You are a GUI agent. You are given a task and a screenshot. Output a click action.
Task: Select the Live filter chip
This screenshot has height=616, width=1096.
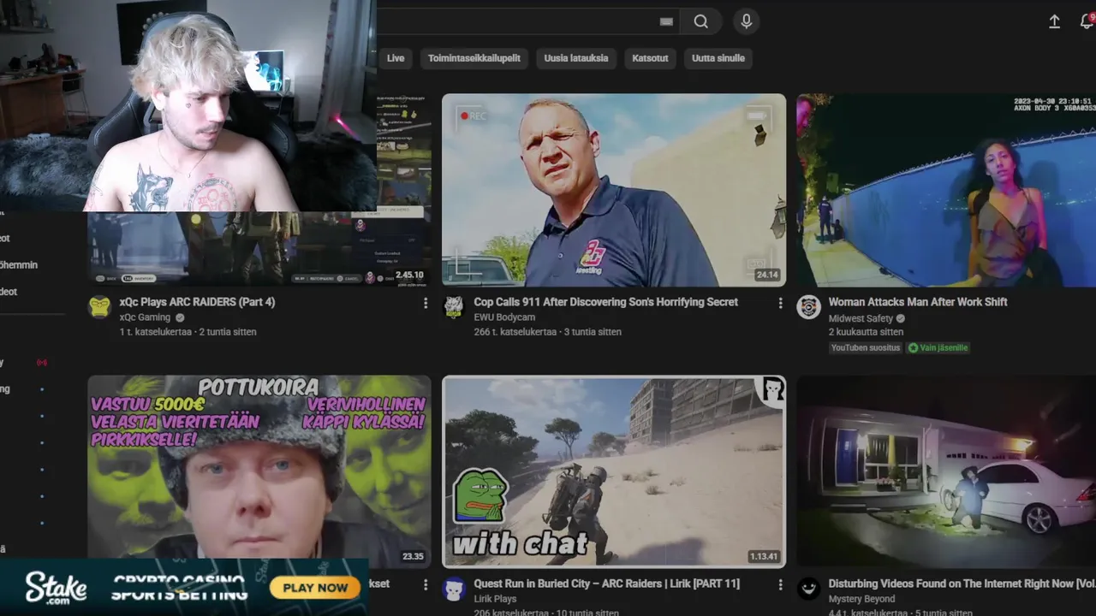click(396, 58)
